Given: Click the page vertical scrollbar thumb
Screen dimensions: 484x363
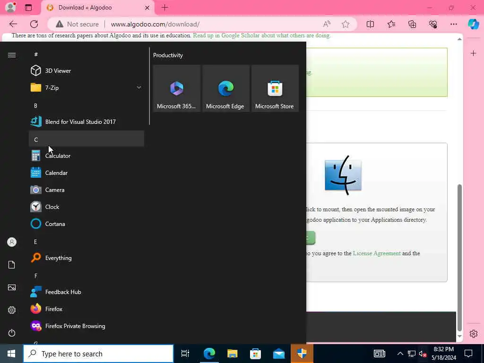Looking at the screenshot, I should 459,258.
